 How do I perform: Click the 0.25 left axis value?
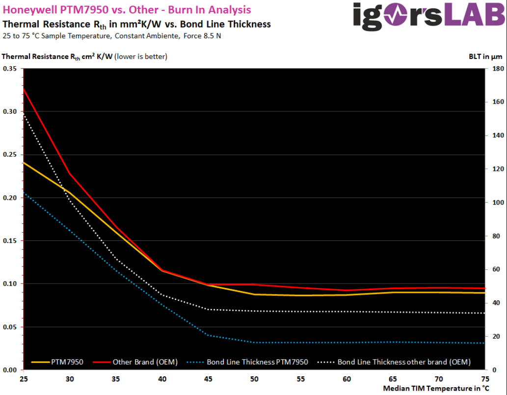10,155
